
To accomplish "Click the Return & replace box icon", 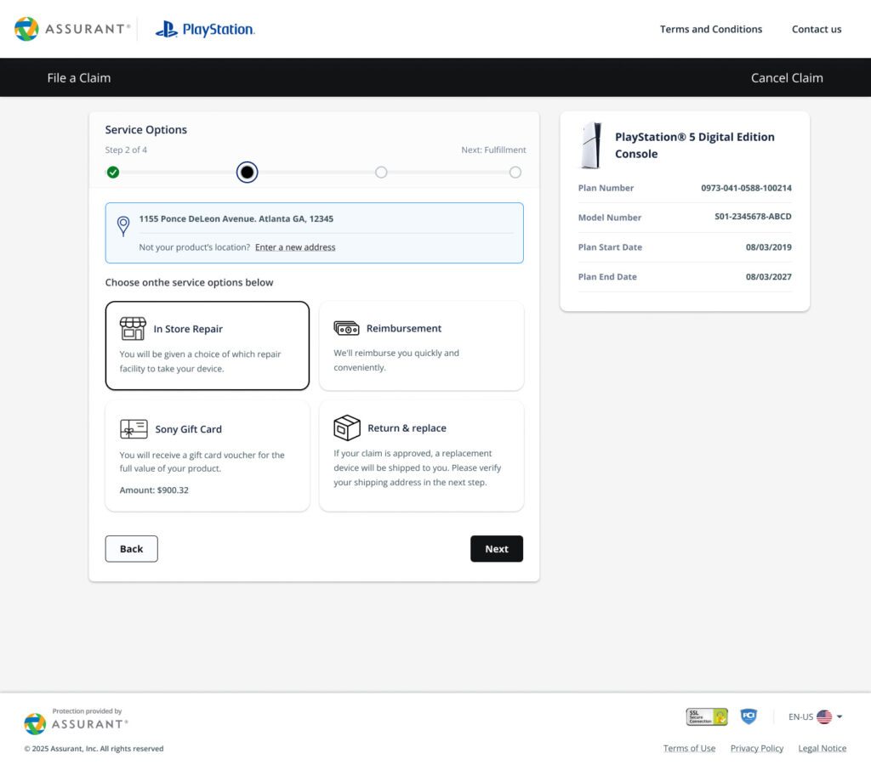I will tap(347, 427).
